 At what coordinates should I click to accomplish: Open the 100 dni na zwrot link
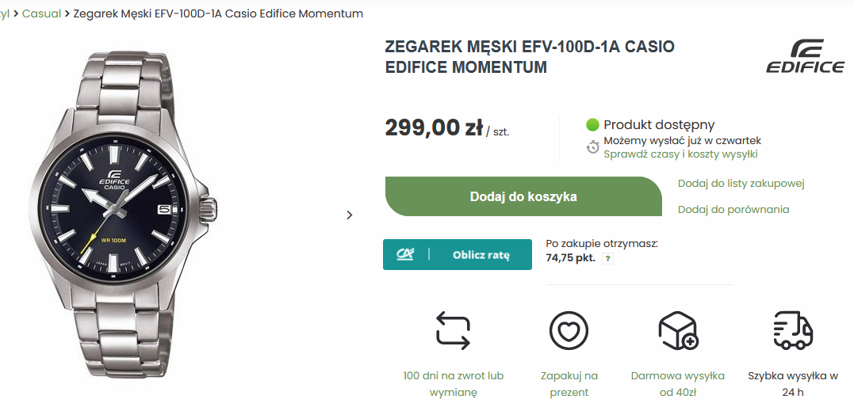pyautogui.click(x=454, y=383)
